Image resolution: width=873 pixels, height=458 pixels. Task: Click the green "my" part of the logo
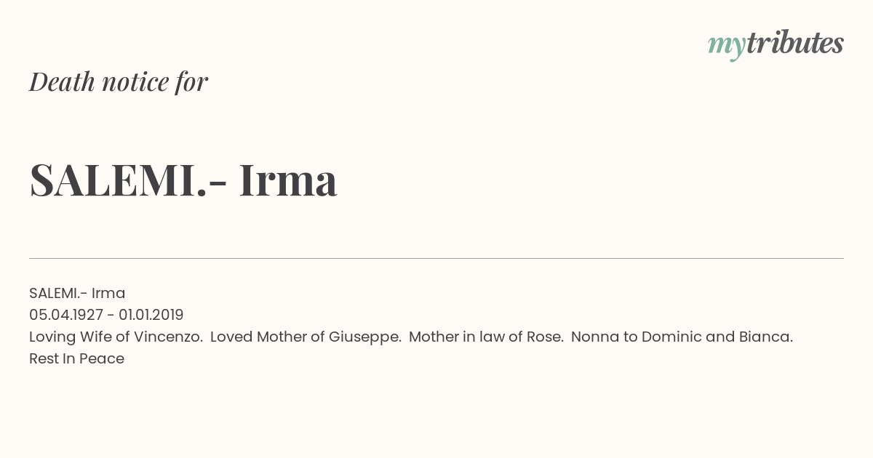coord(727,47)
